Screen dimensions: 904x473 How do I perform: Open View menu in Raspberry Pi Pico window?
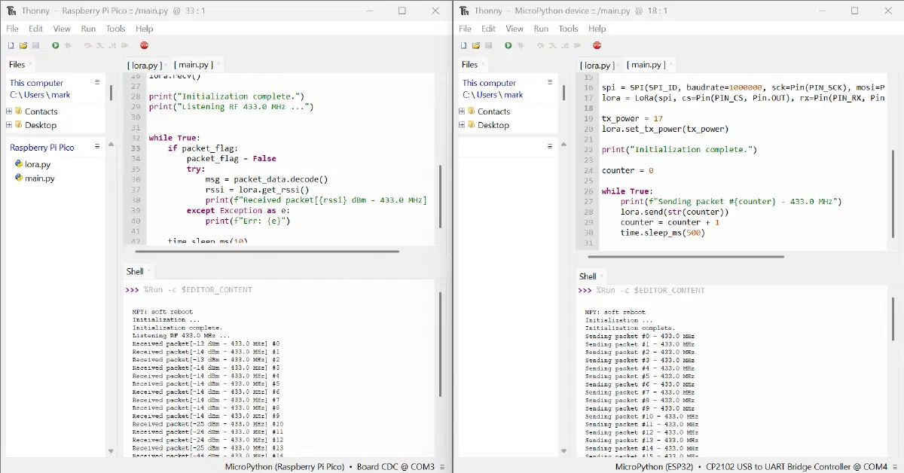pyautogui.click(x=62, y=29)
